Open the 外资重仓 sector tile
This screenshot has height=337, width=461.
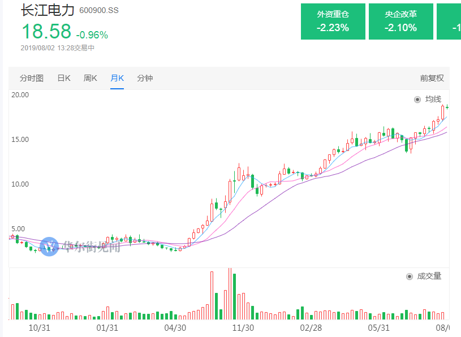333,21
